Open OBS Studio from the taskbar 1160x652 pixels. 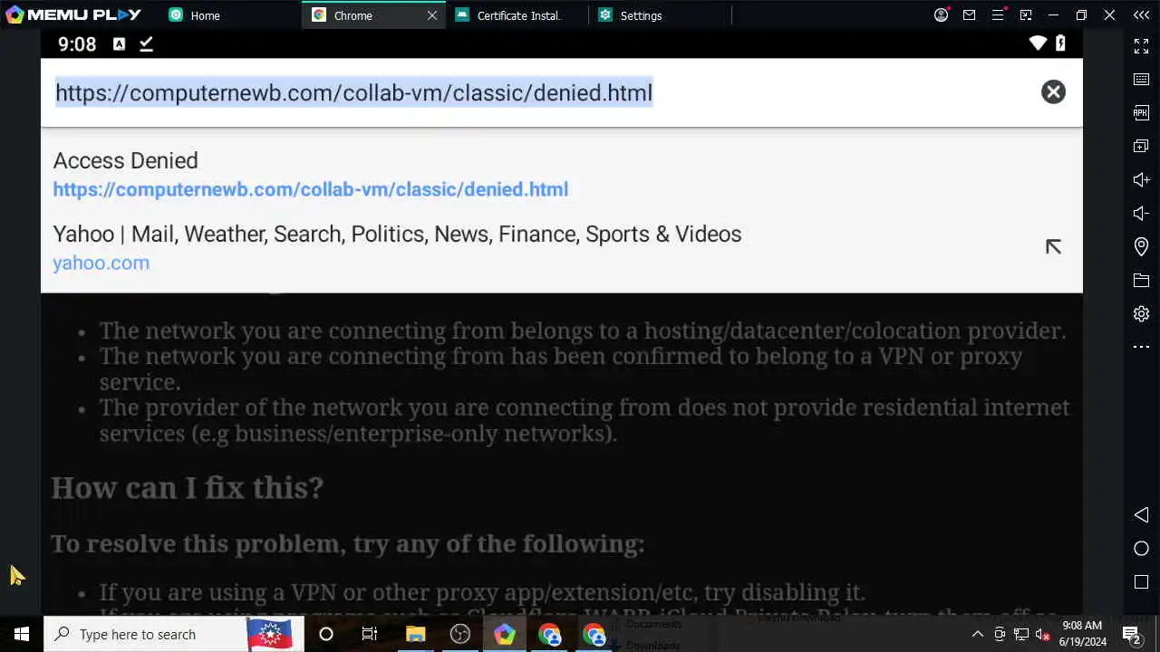(x=460, y=634)
